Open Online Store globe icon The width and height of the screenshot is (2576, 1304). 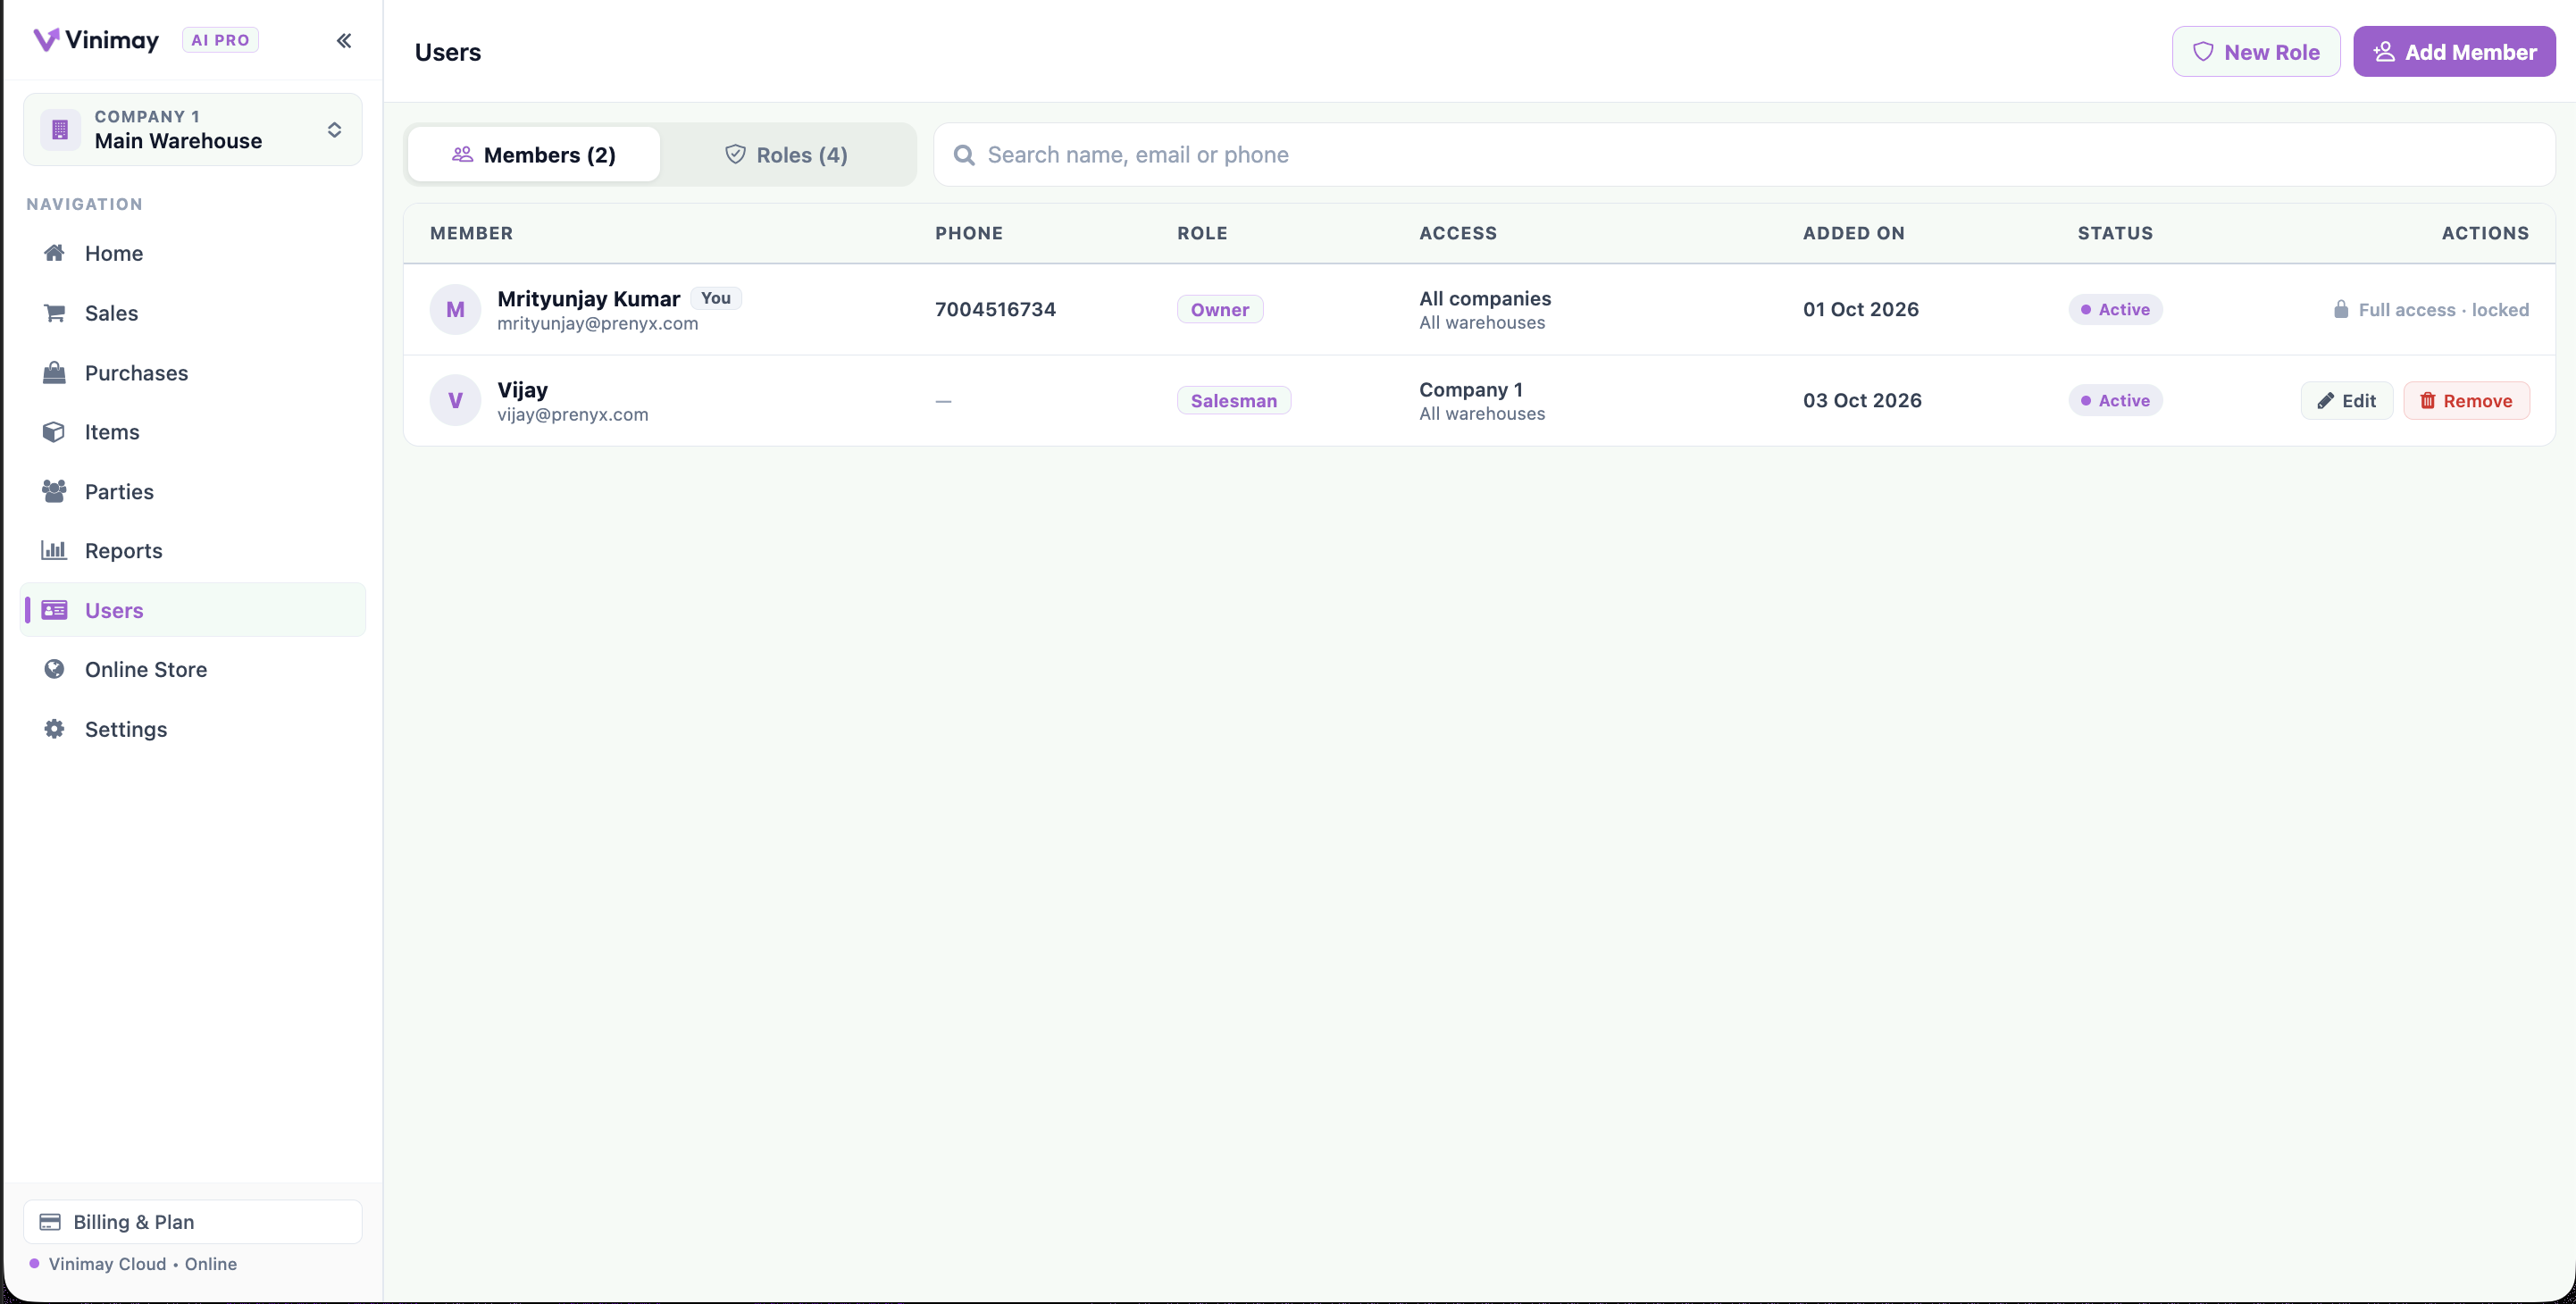(x=54, y=669)
